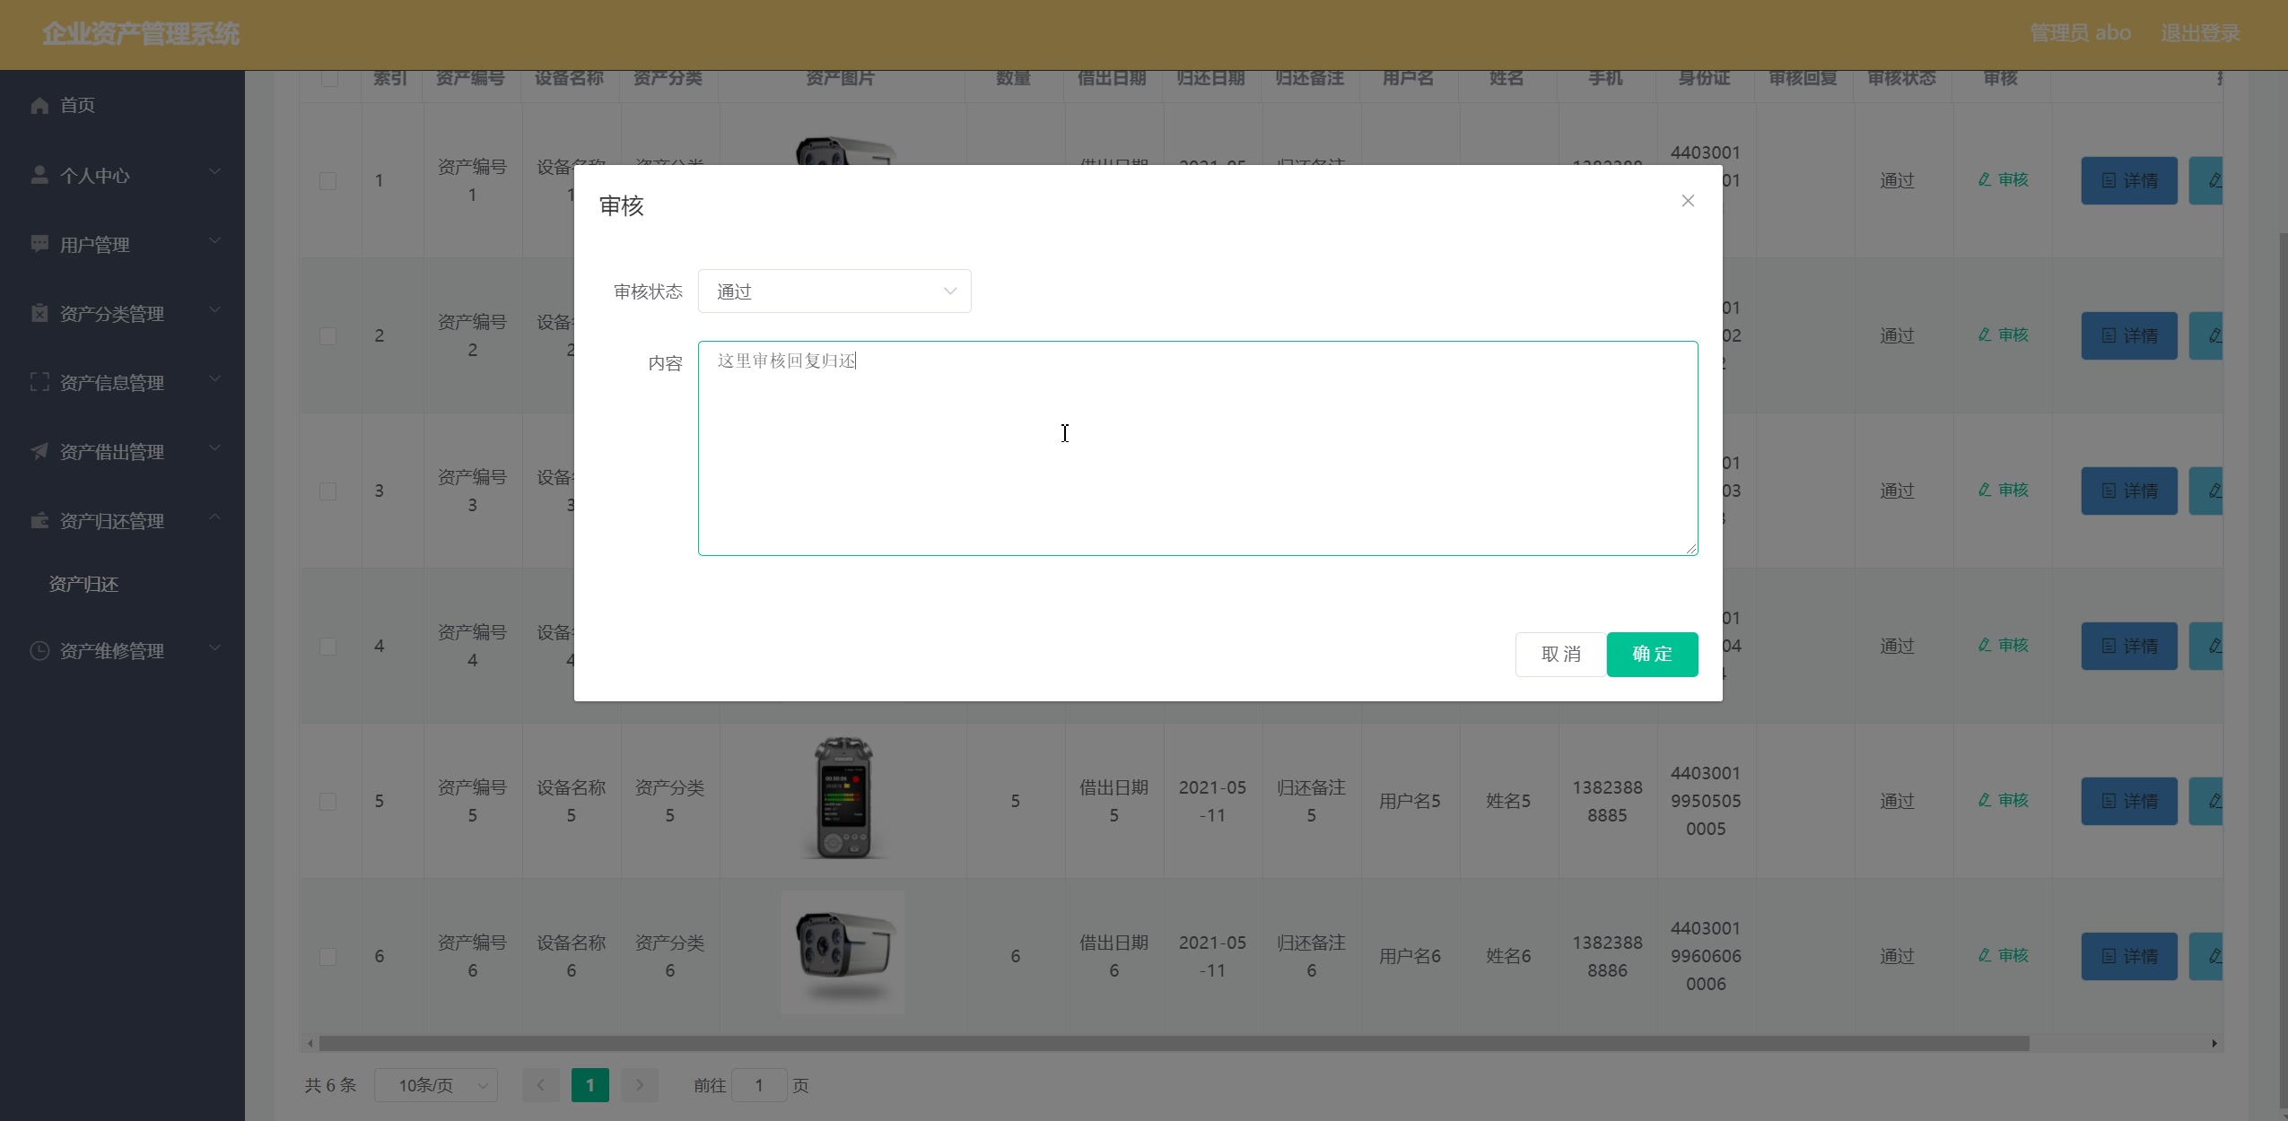This screenshot has height=1121, width=2288.
Task: Click the 首页 home icon in sidebar
Action: click(x=40, y=105)
